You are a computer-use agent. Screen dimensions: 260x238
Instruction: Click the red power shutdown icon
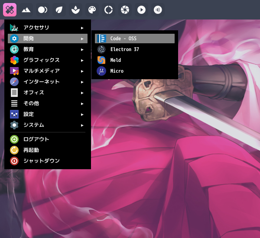pos(14,161)
